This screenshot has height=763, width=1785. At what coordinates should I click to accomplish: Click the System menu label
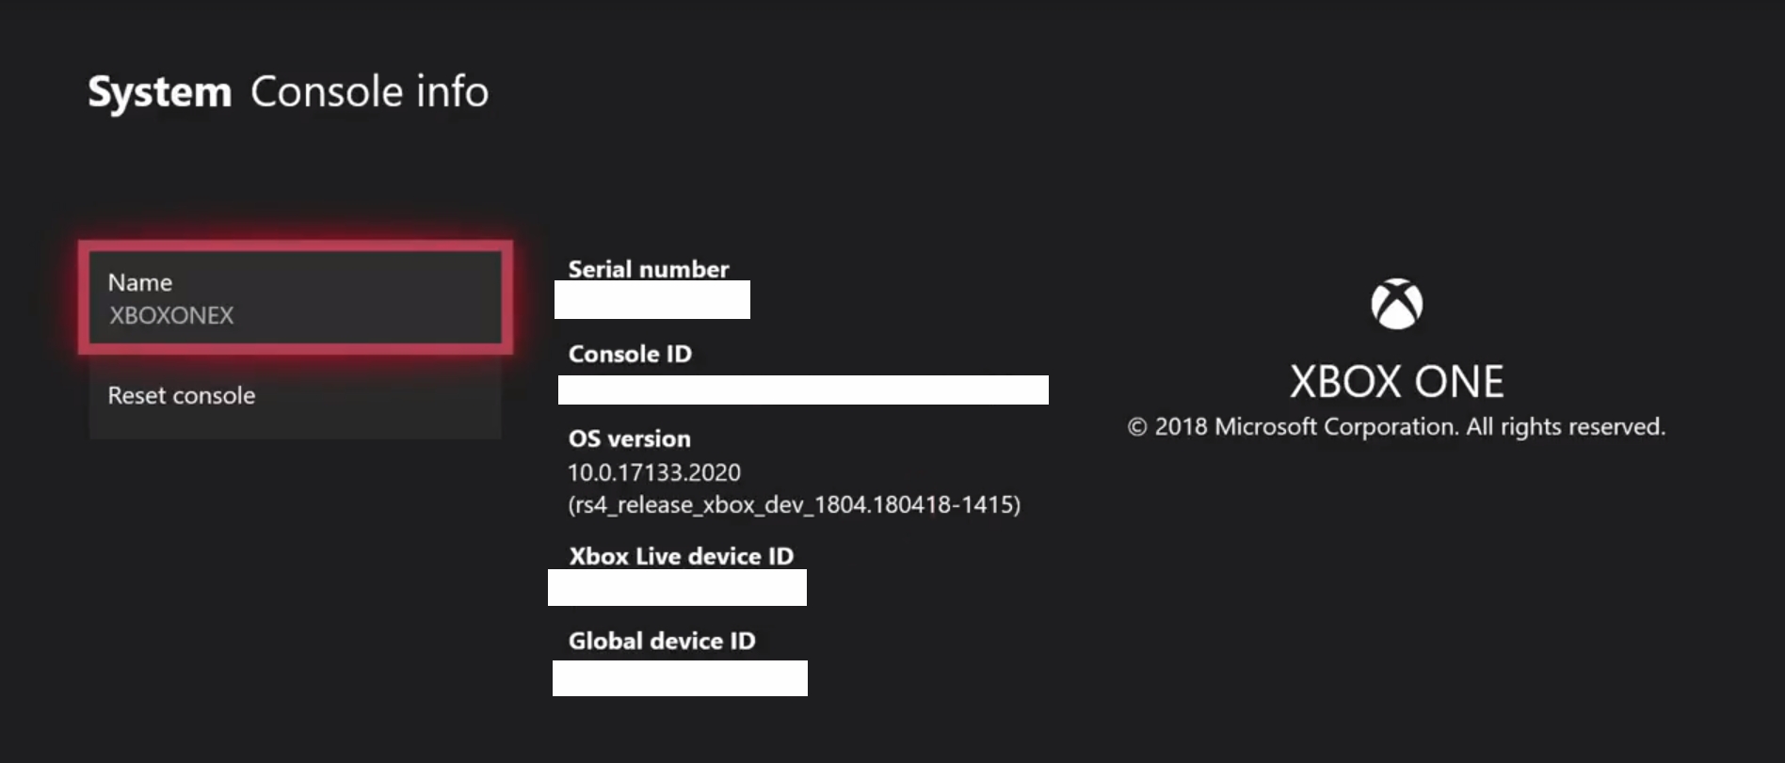160,91
